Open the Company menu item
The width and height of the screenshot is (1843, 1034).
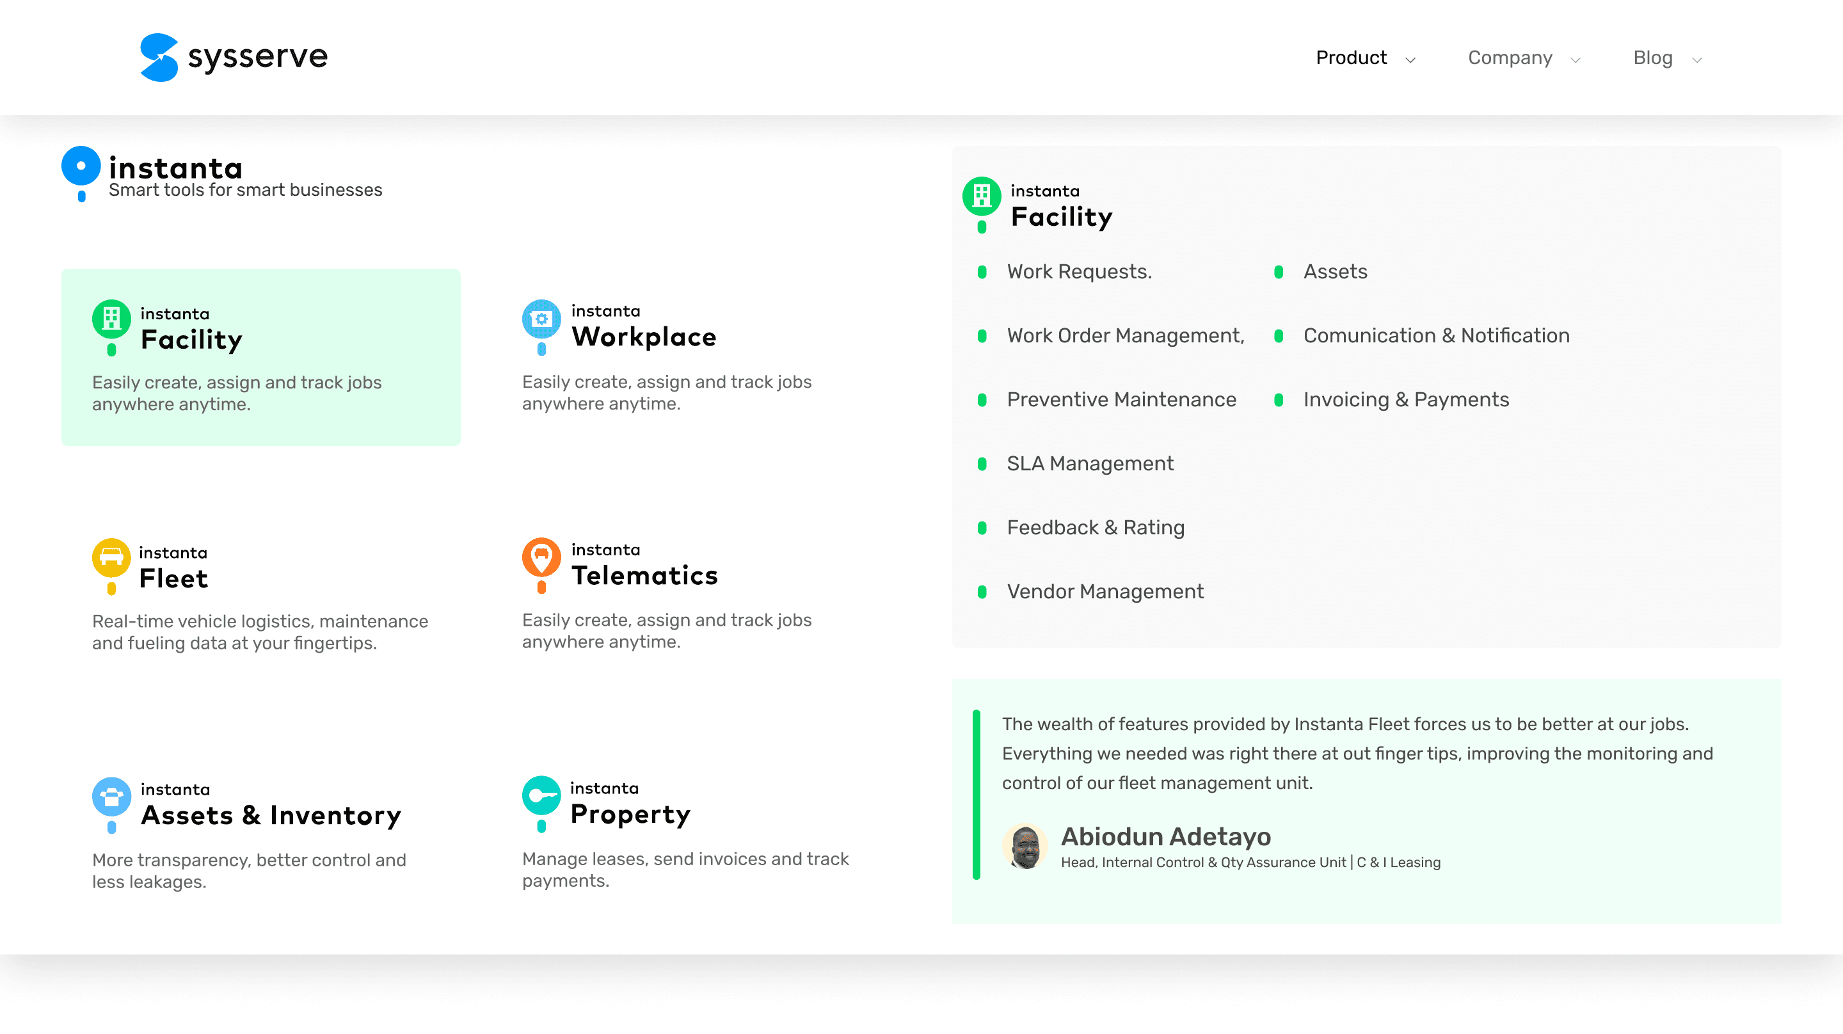tap(1510, 57)
